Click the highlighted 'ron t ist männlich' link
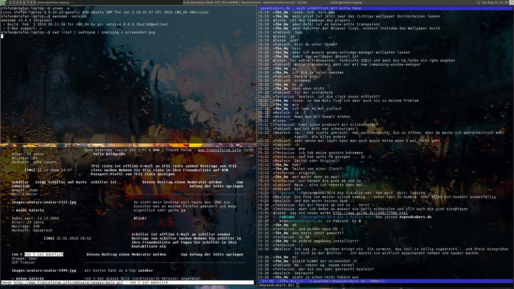 [44, 254]
